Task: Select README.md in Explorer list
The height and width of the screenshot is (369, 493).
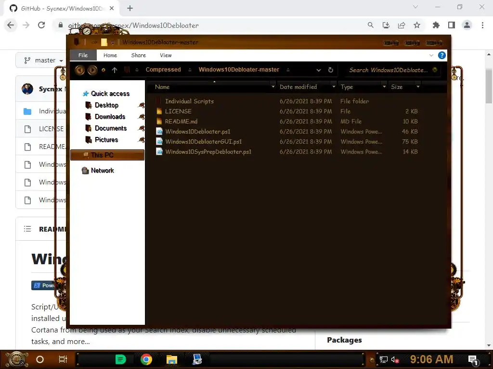Action: 181,122
